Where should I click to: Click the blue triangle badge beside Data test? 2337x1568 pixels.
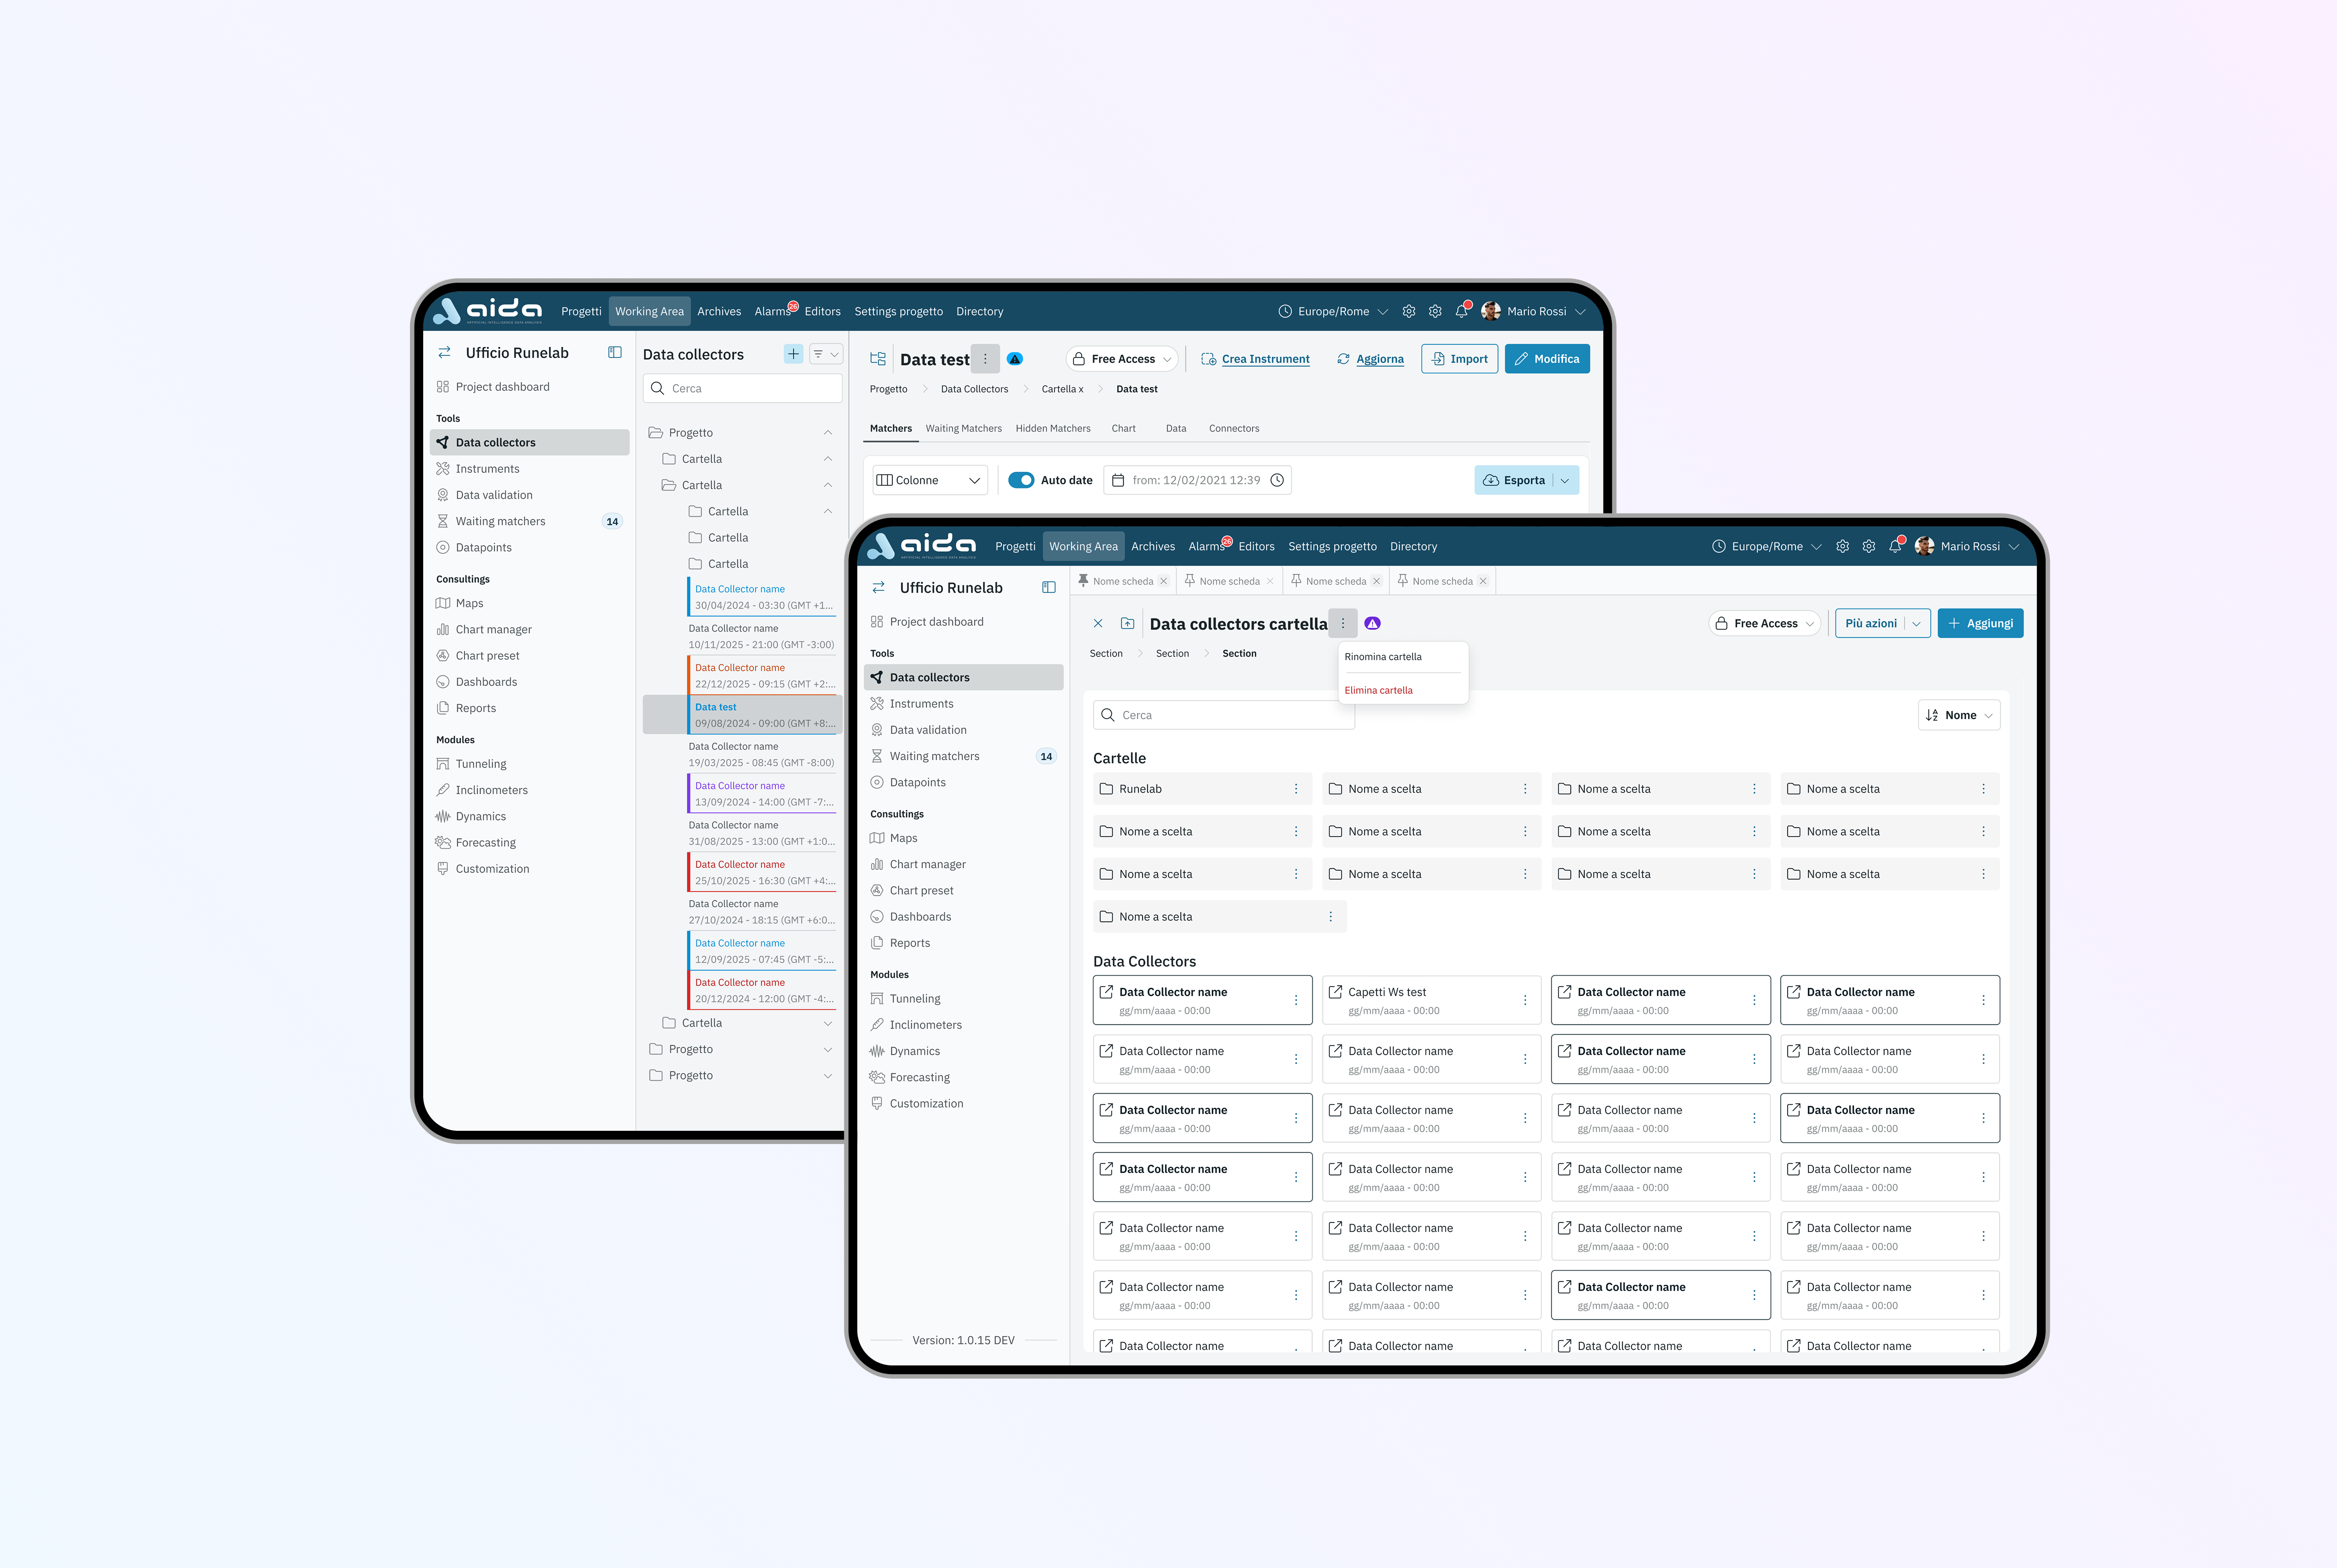click(1015, 359)
